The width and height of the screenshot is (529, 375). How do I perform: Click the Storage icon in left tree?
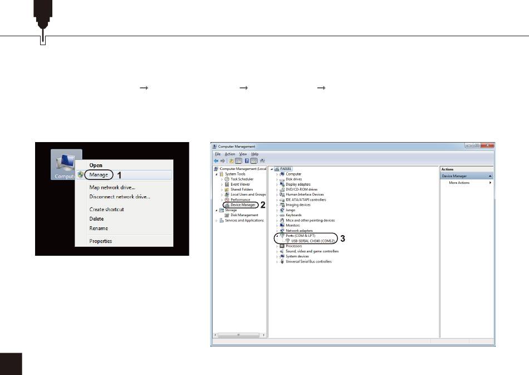[x=222, y=210]
